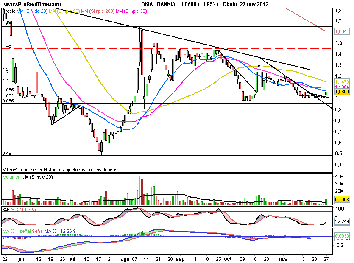Click the 'nov' month marker on time axis
354x263 pixels.
(x=283, y=259)
